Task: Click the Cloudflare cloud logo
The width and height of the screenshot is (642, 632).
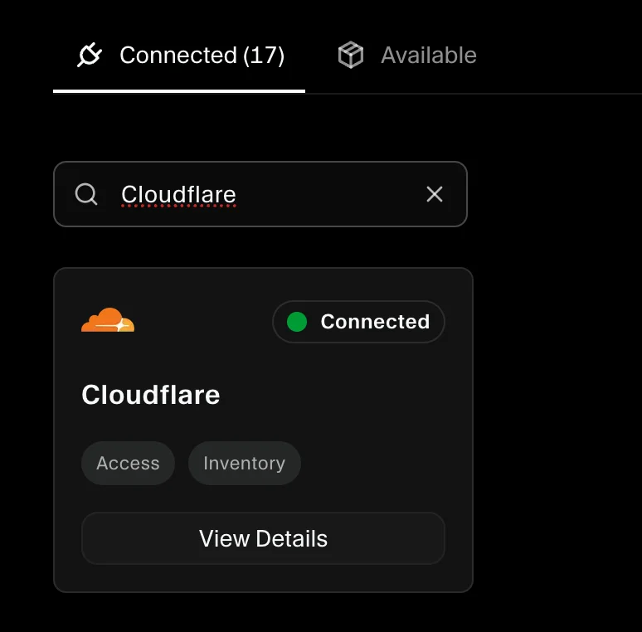Action: pyautogui.click(x=108, y=319)
